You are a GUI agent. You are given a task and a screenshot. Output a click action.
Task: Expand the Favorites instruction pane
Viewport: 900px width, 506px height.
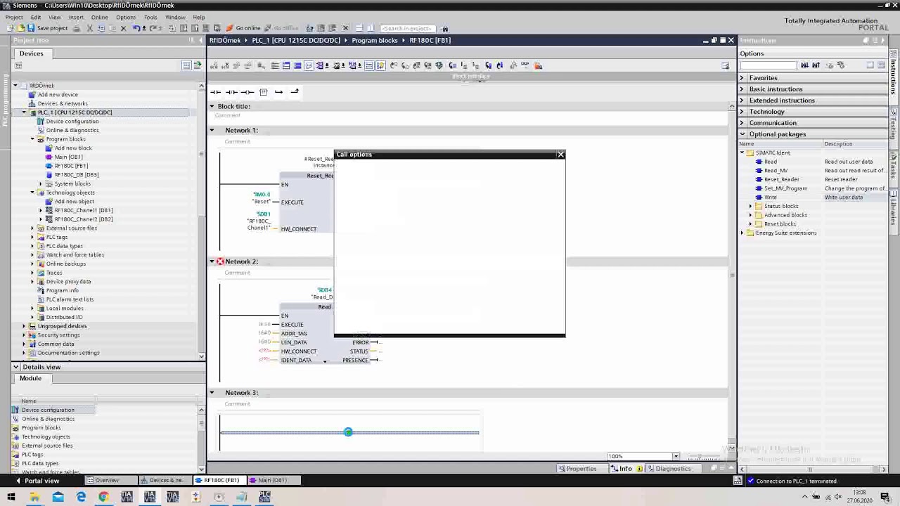tap(741, 78)
